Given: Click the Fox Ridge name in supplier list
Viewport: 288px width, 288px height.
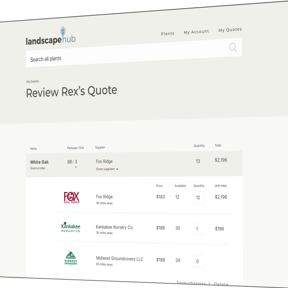Looking at the screenshot, I should [104, 197].
